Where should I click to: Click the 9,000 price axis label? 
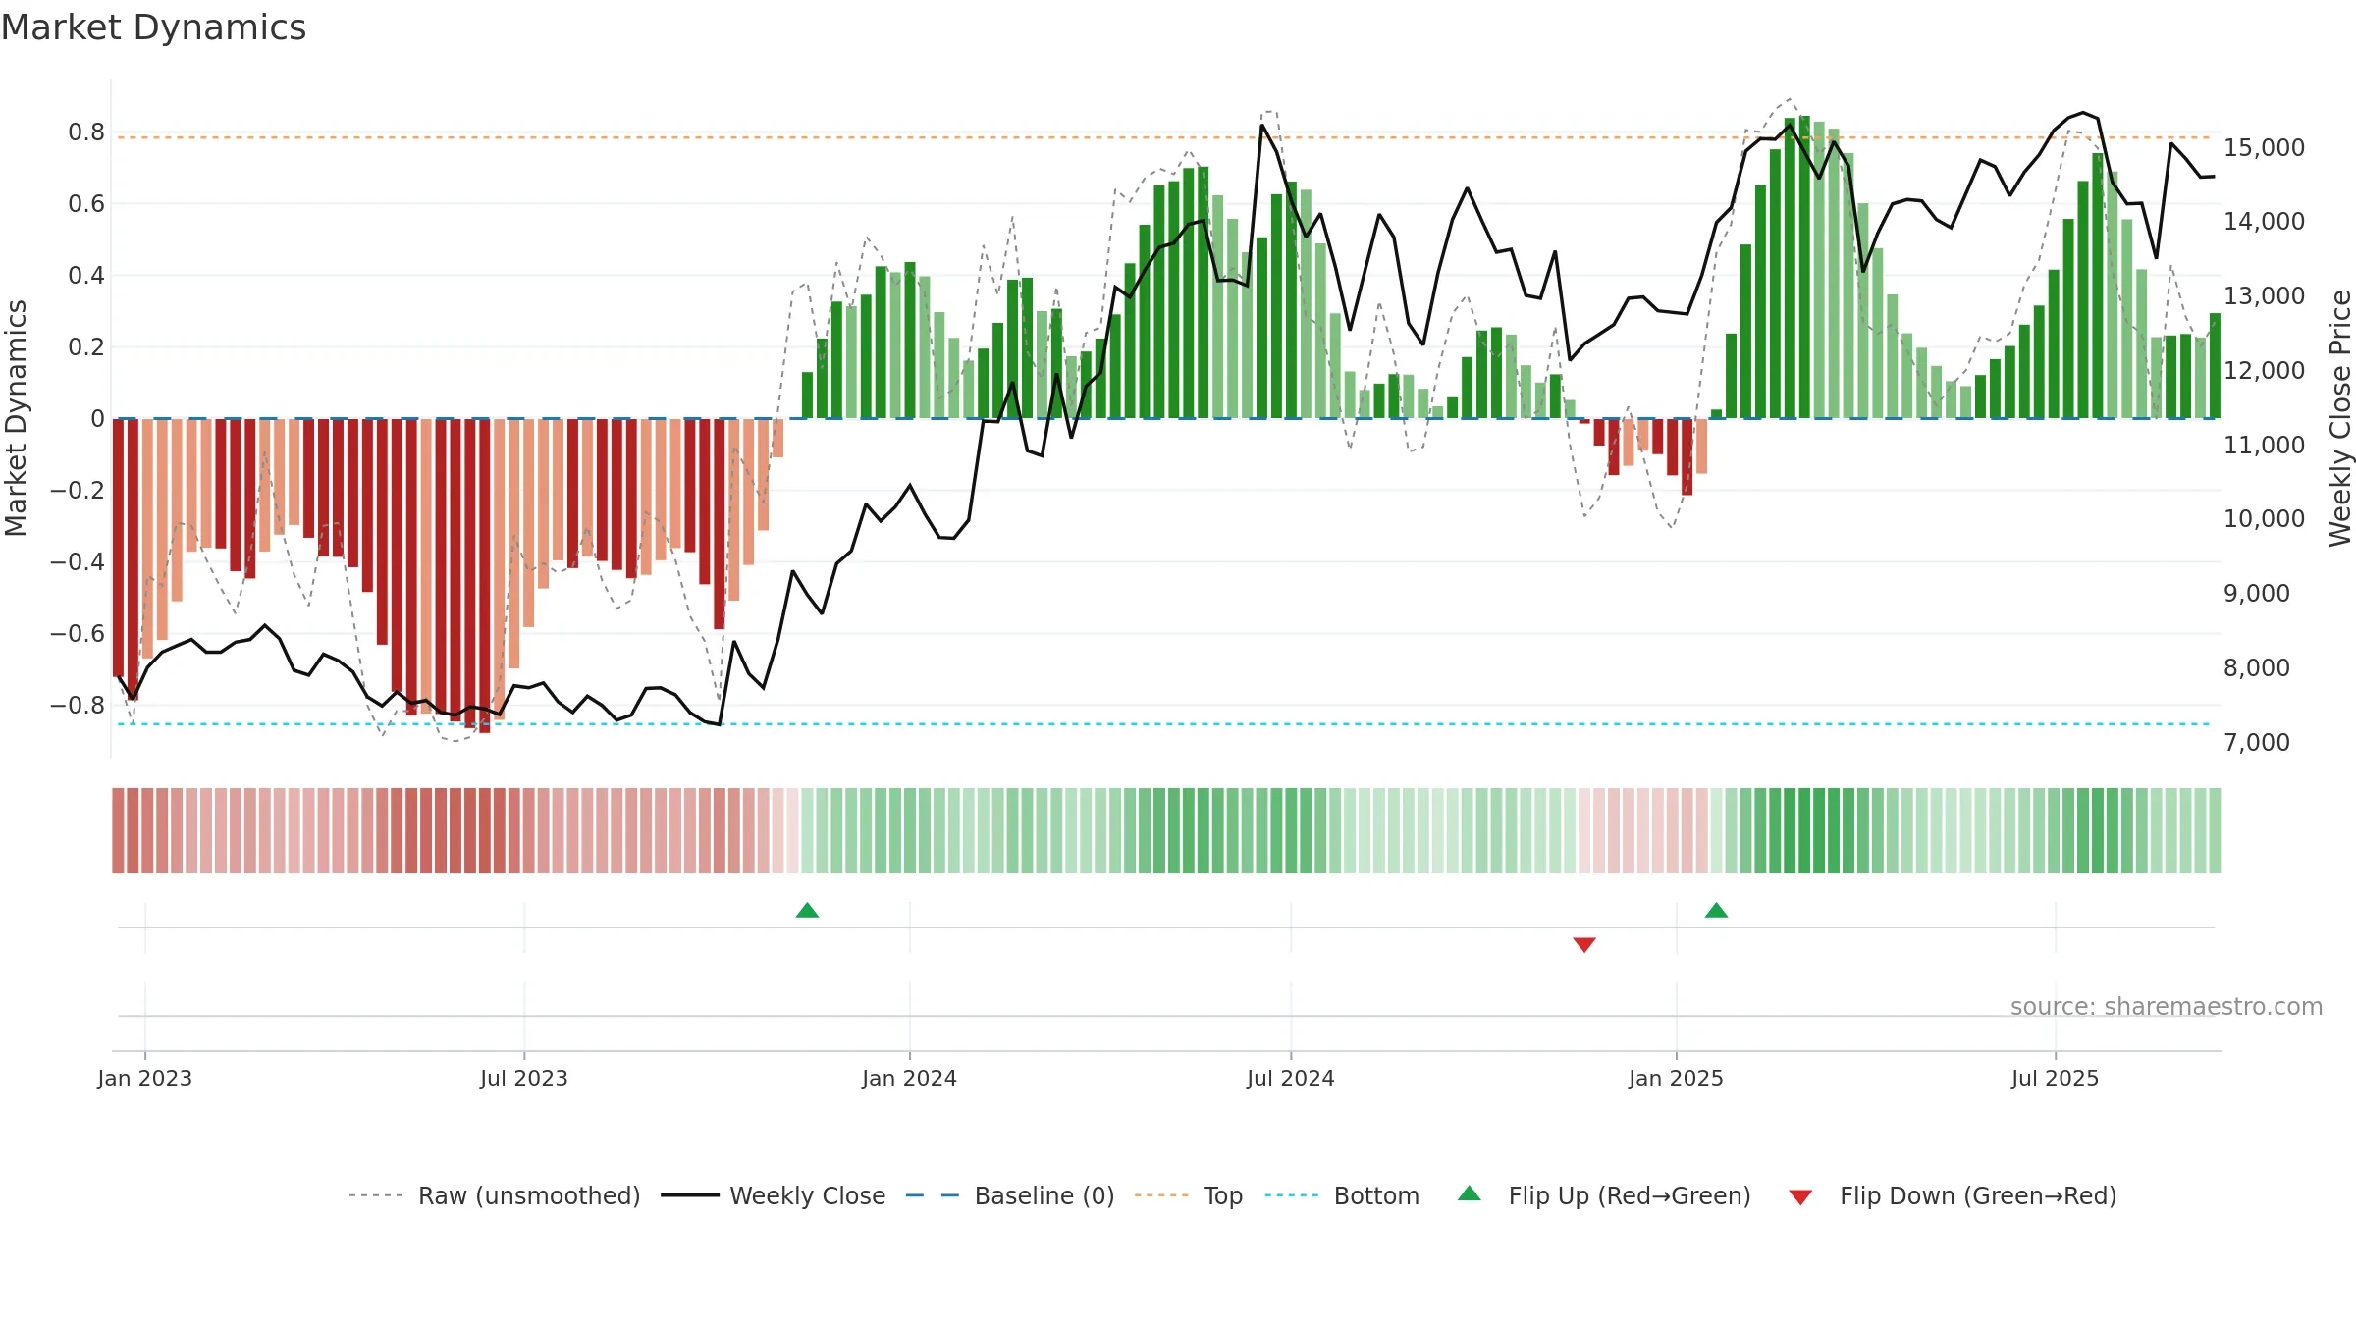coord(2257,593)
